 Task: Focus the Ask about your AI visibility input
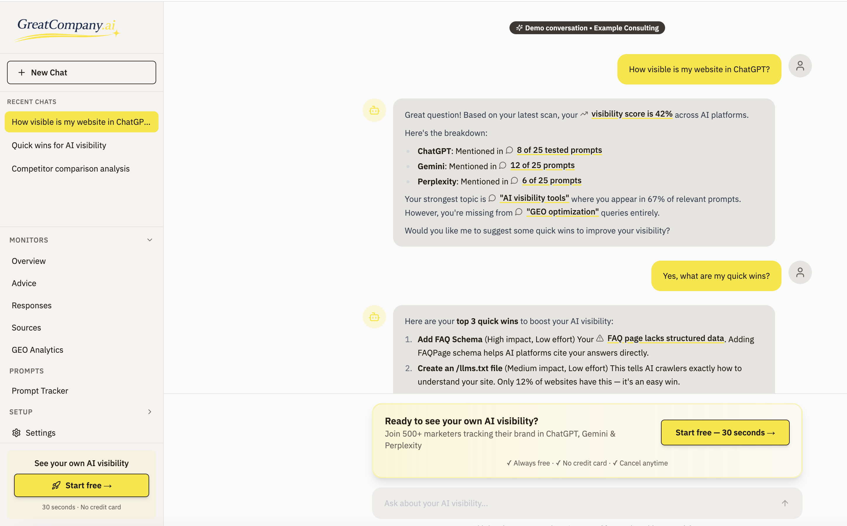pyautogui.click(x=578, y=503)
